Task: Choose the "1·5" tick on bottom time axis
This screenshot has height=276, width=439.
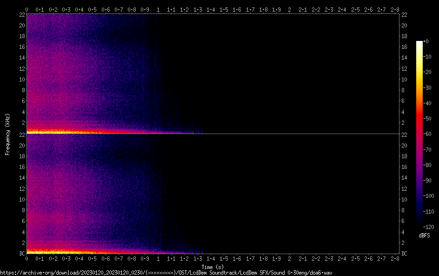Action: [224, 259]
